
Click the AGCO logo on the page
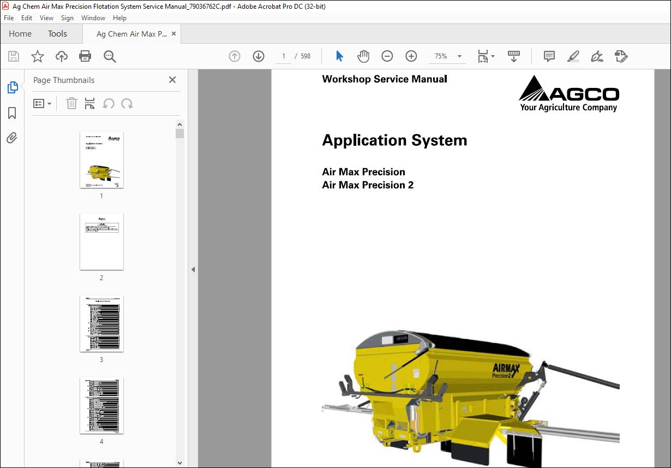click(569, 94)
